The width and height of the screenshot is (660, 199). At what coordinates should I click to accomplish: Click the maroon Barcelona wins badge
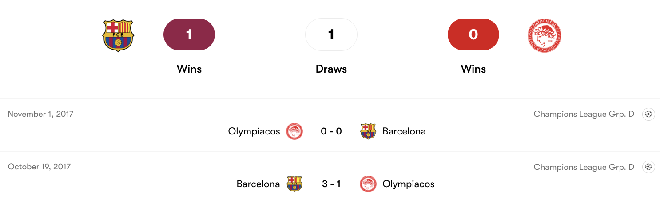(189, 34)
